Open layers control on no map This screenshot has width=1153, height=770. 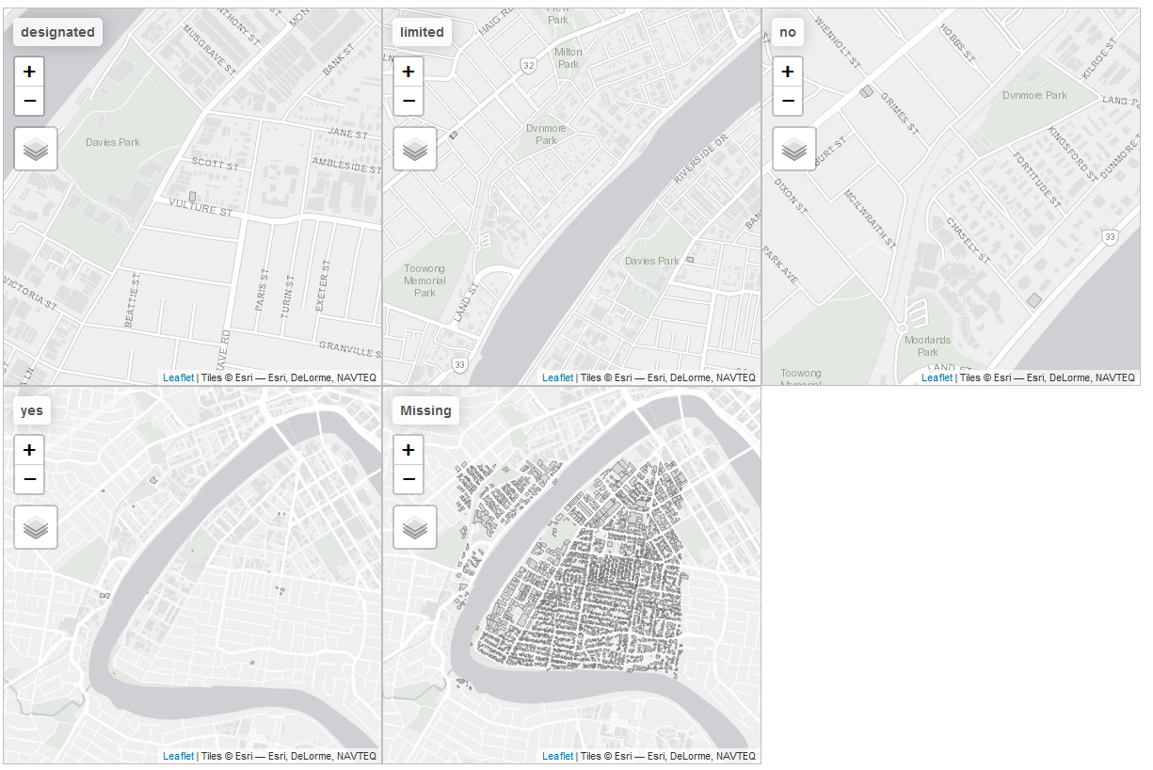[794, 149]
